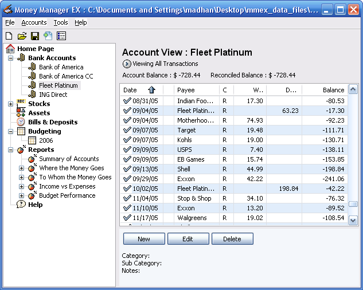Select the ING Direct account

(53, 95)
